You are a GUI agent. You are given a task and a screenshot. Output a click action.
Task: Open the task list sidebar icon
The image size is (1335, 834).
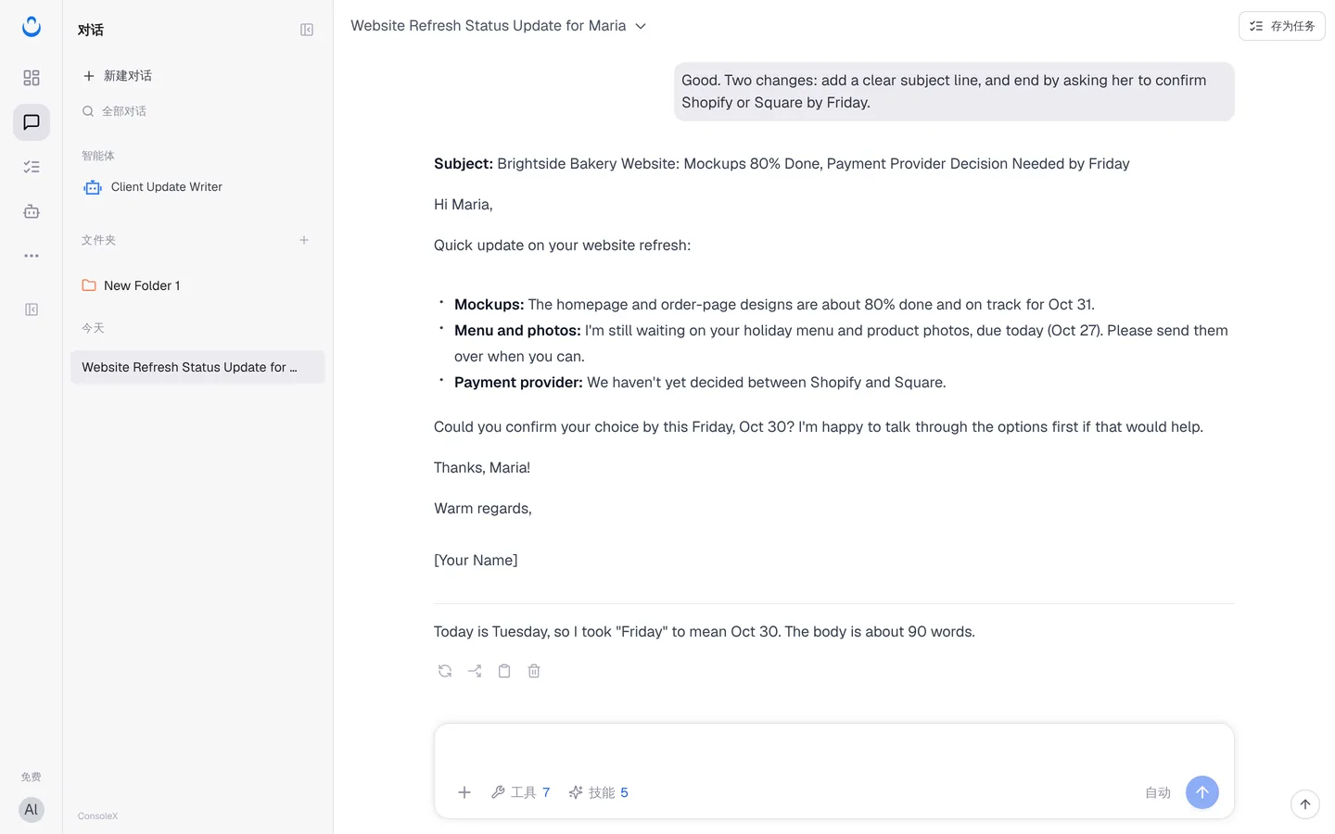32,167
